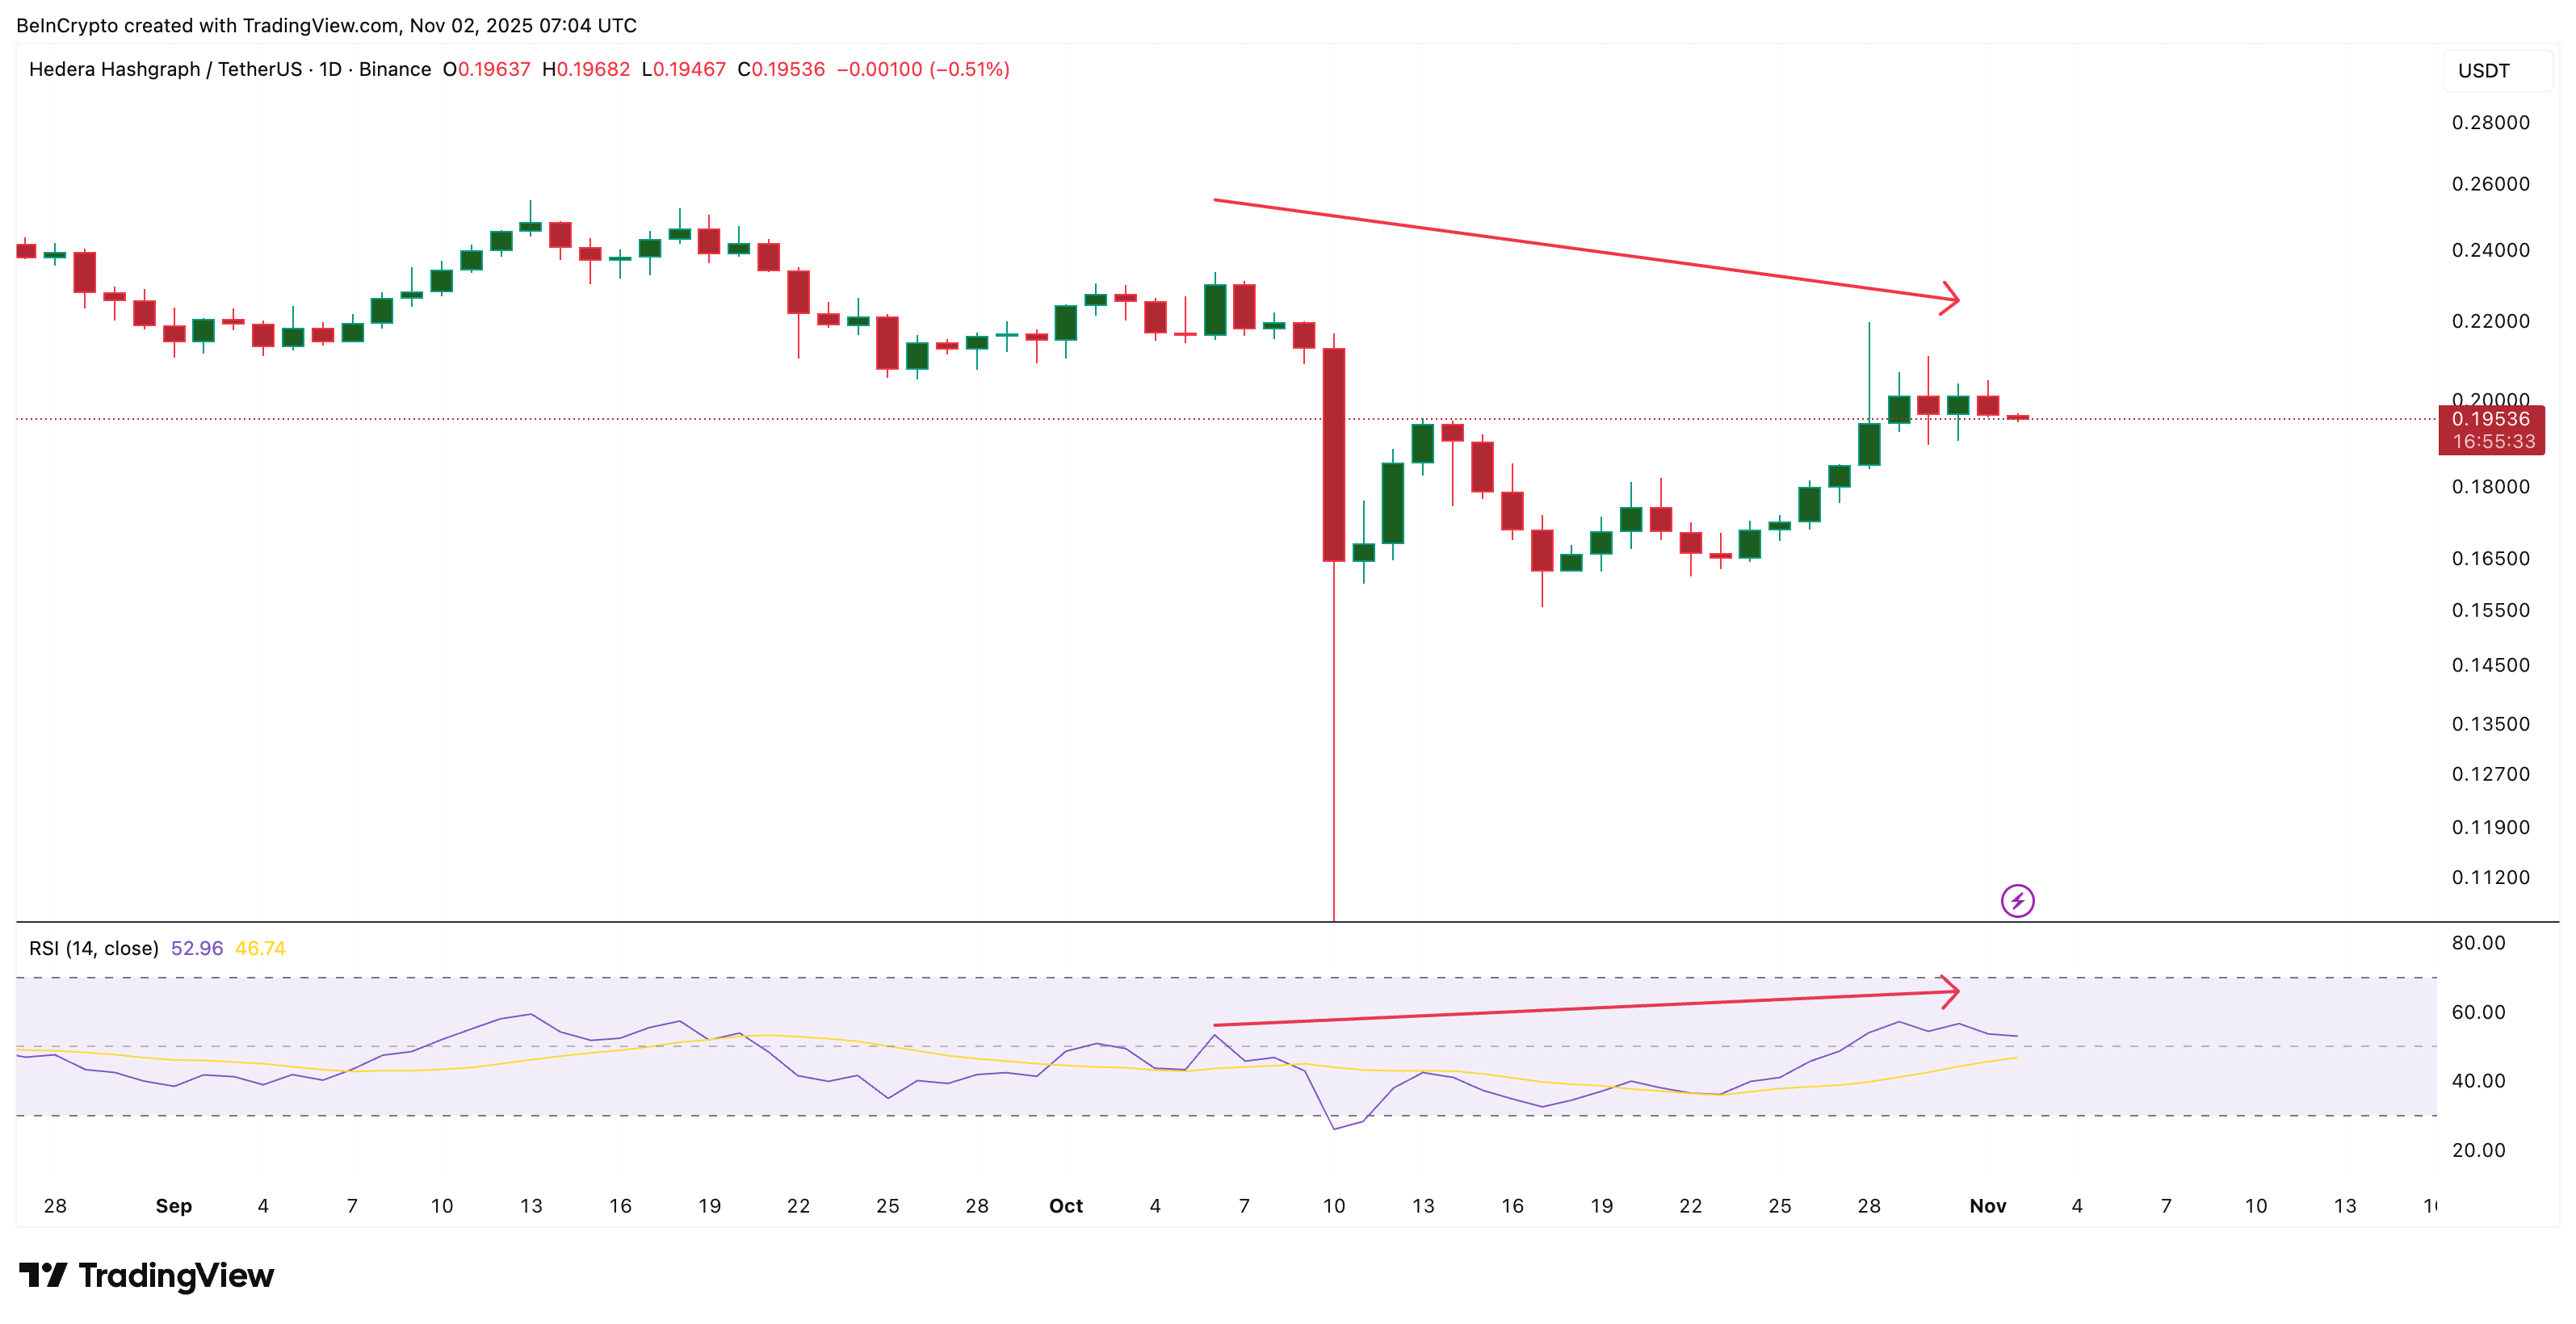Image resolution: width=2576 pixels, height=1324 pixels.
Task: Click the current price label 0.19536
Action: click(x=2491, y=420)
